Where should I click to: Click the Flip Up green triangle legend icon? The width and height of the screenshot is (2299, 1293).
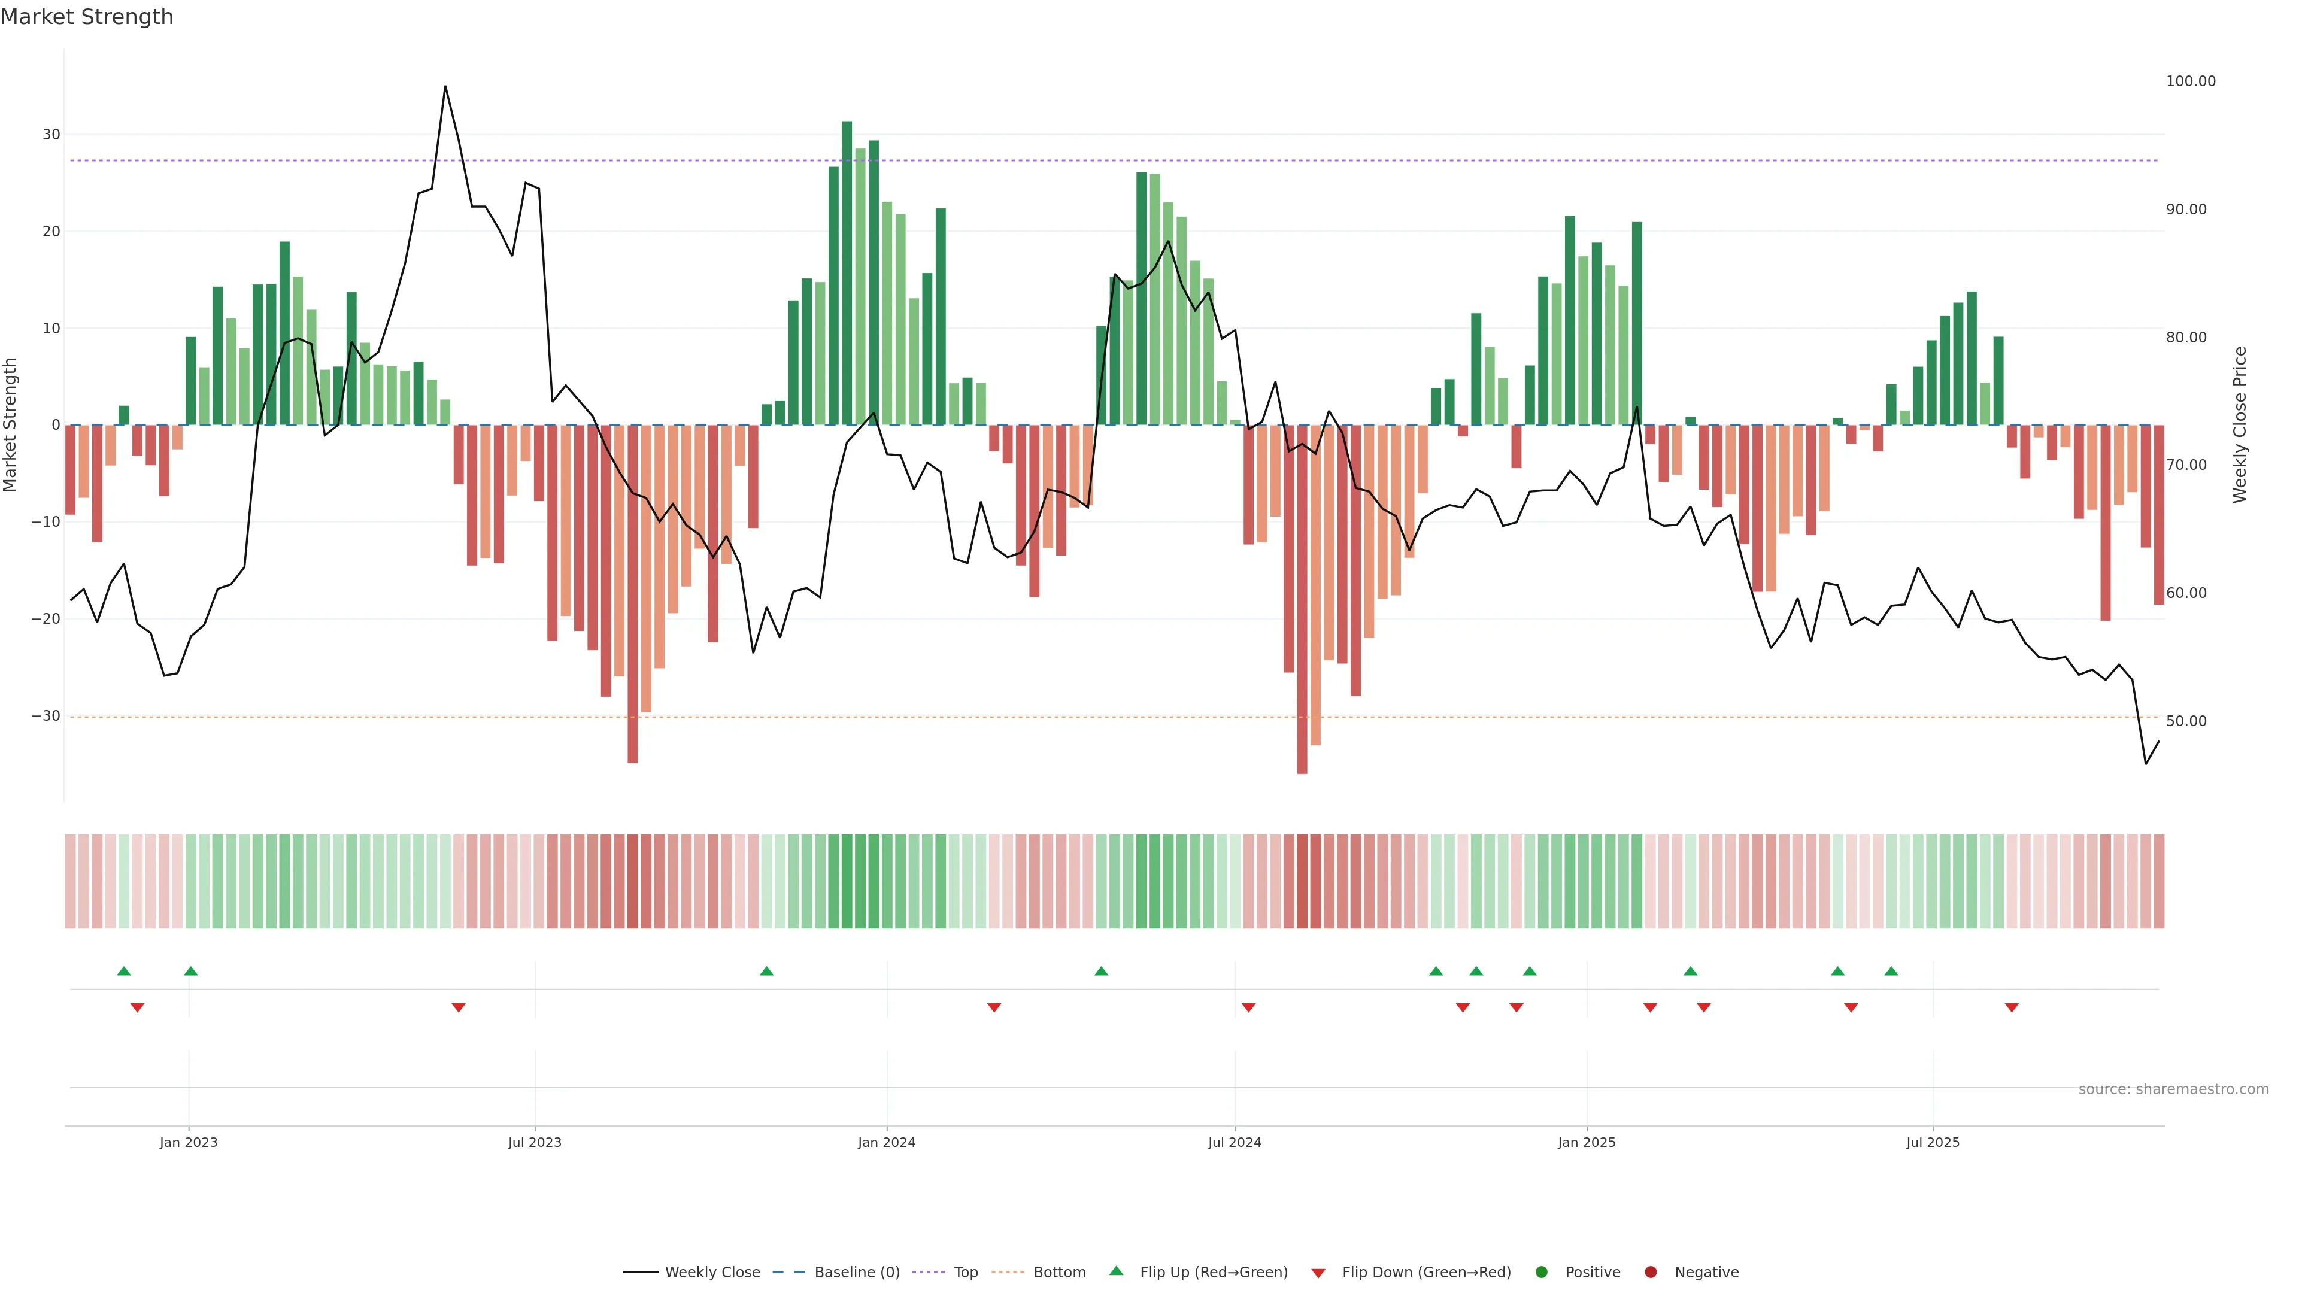coord(1115,1271)
